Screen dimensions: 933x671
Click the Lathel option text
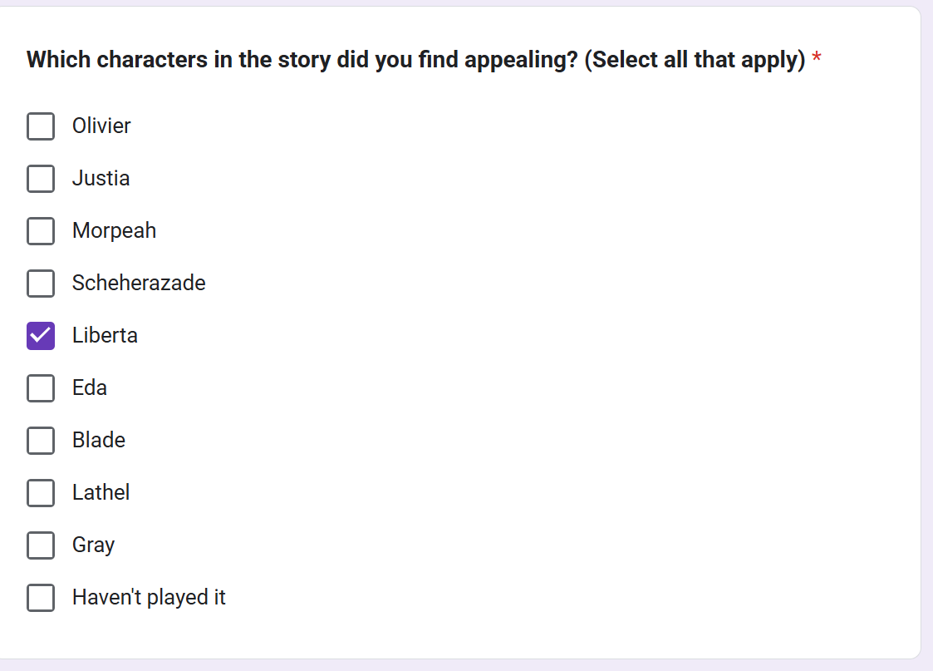click(x=101, y=492)
